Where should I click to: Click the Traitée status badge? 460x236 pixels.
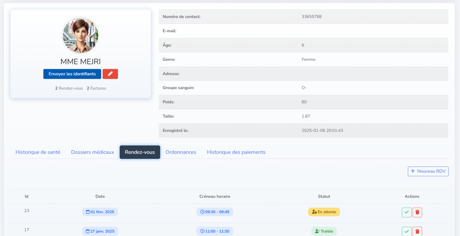click(x=324, y=231)
